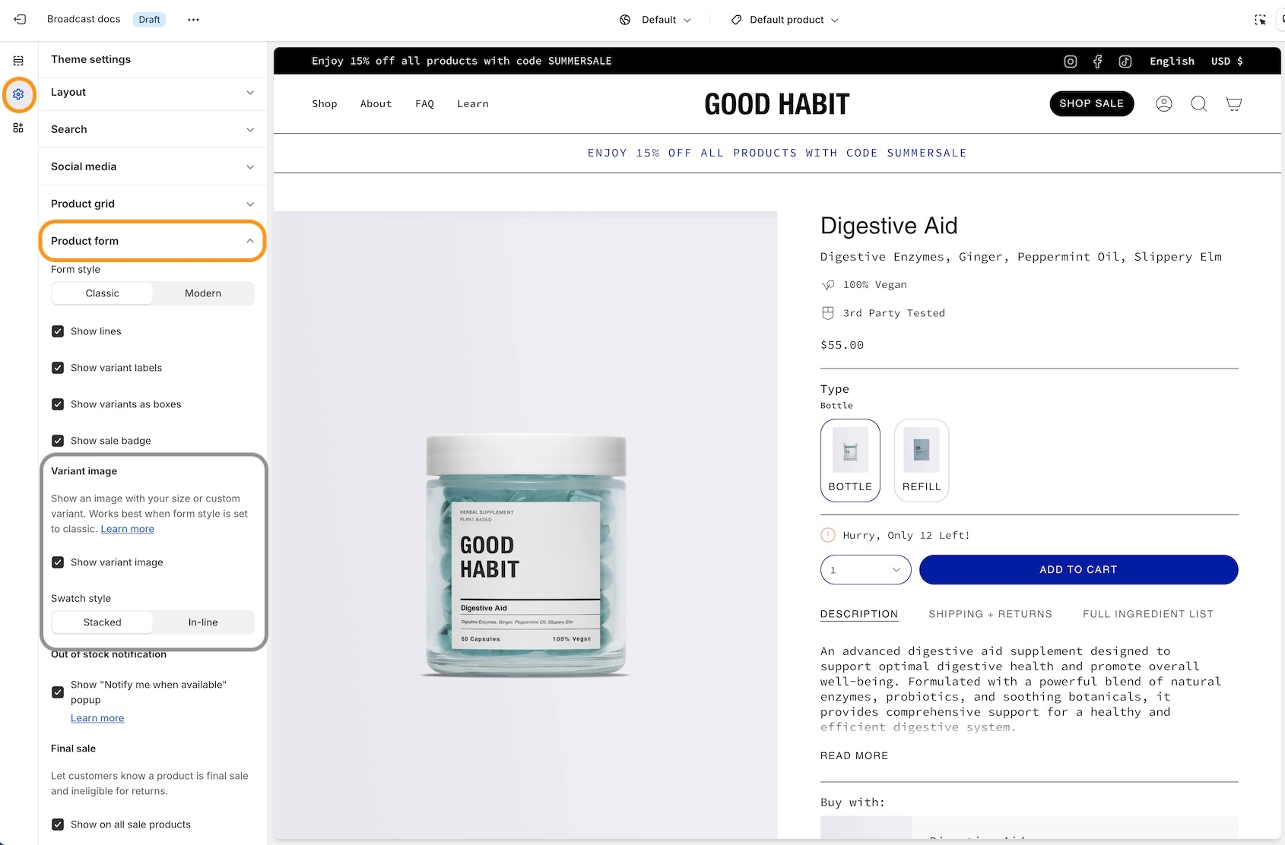This screenshot has width=1285, height=845.
Task: Click the exit editor icon
Action: point(20,20)
